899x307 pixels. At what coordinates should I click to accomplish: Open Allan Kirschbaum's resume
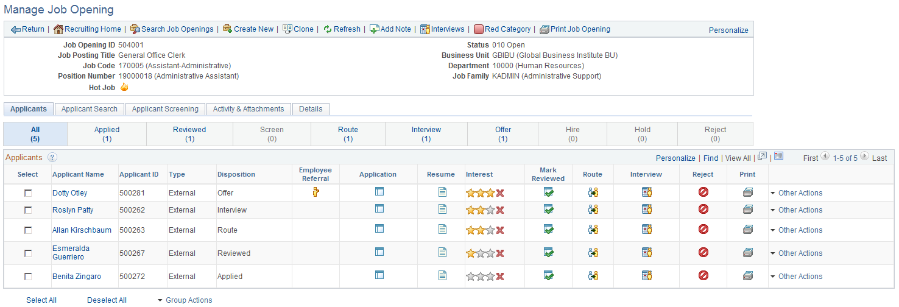[x=442, y=230]
